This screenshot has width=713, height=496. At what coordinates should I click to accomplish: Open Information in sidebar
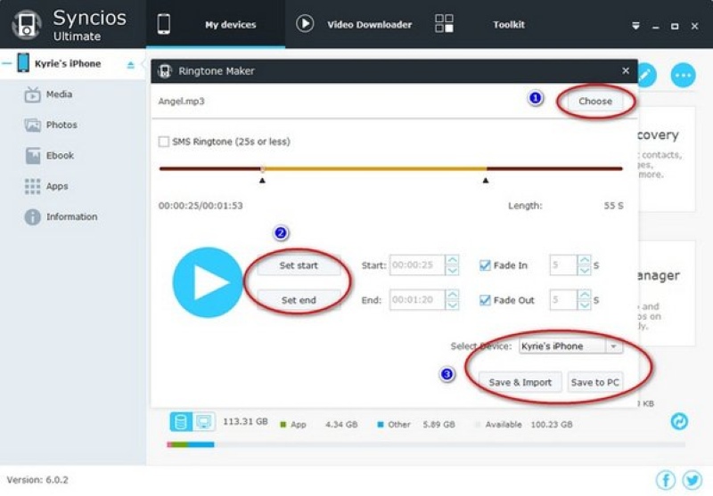coord(71,216)
